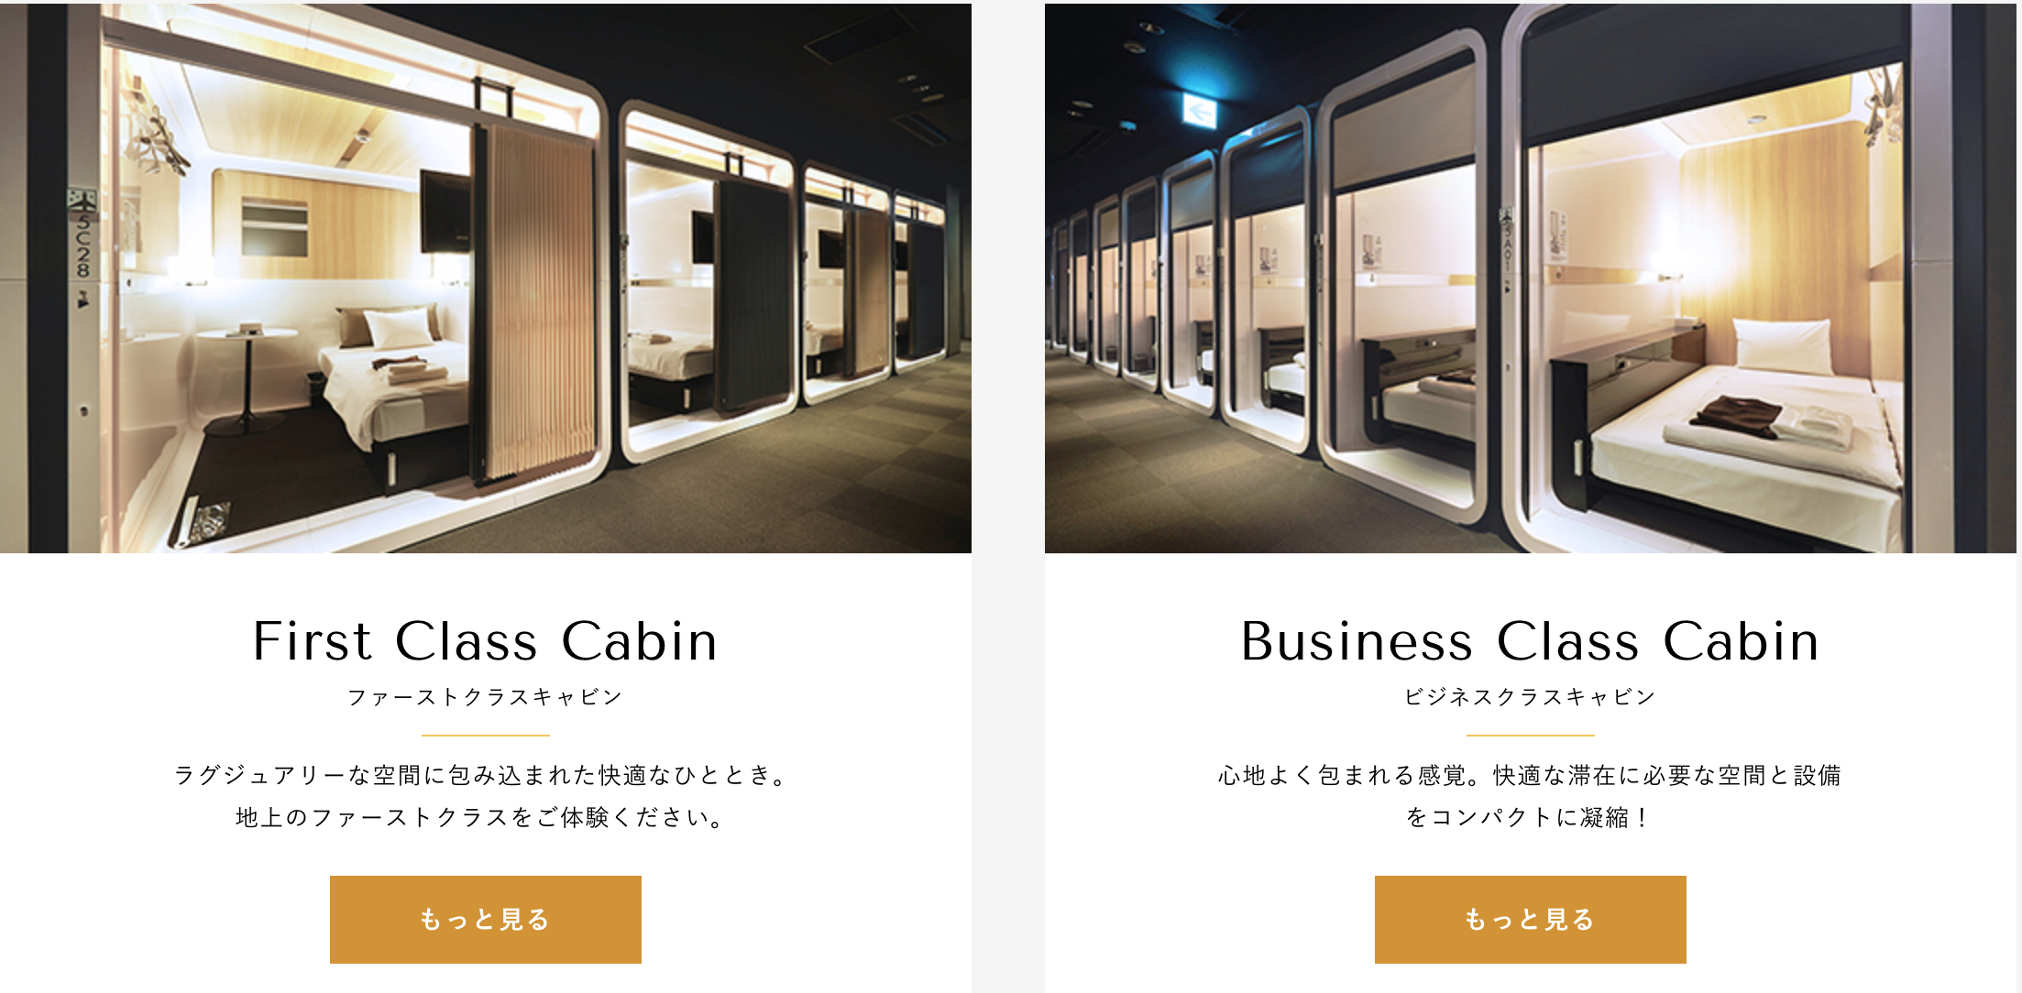Open the Business Class Cabin photo
This screenshot has height=993, width=2022.
(1531, 278)
